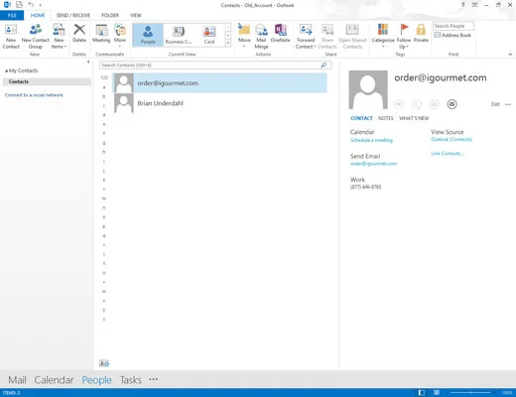Delete the selected contact

(x=79, y=34)
